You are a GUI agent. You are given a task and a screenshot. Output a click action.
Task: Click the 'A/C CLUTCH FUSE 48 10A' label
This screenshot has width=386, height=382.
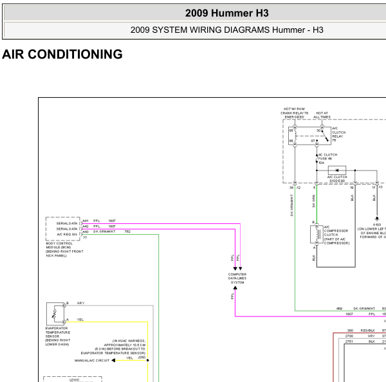click(327, 159)
